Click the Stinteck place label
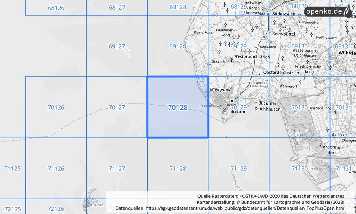Screen dimensions: 356x214 pos(218,61)
